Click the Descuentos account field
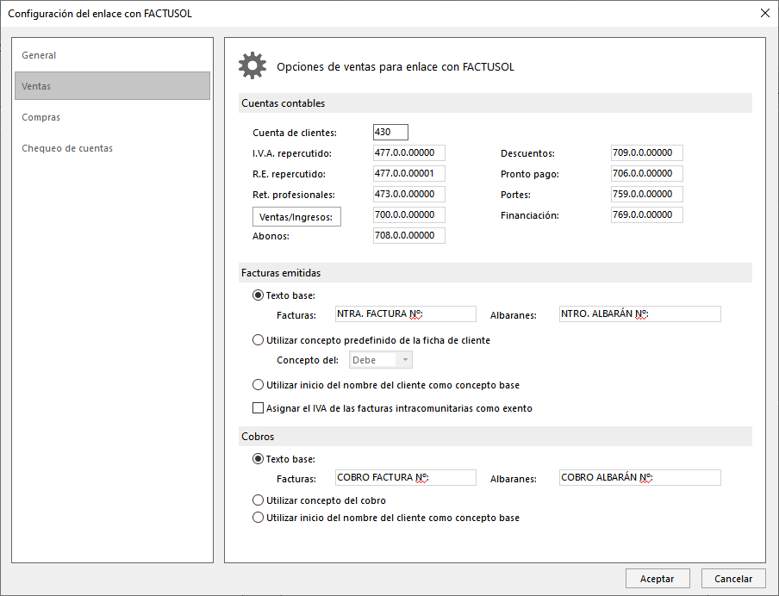 [647, 153]
